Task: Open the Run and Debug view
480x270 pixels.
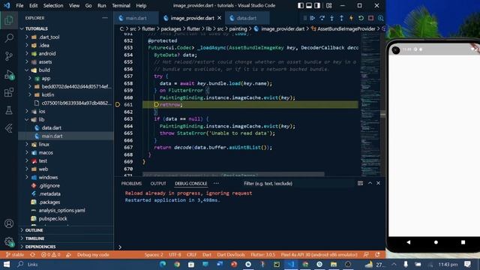Action: tap(9, 74)
